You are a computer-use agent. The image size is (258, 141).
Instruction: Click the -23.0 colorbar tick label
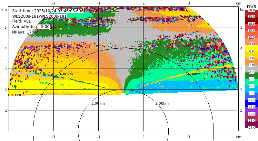pos(252,121)
